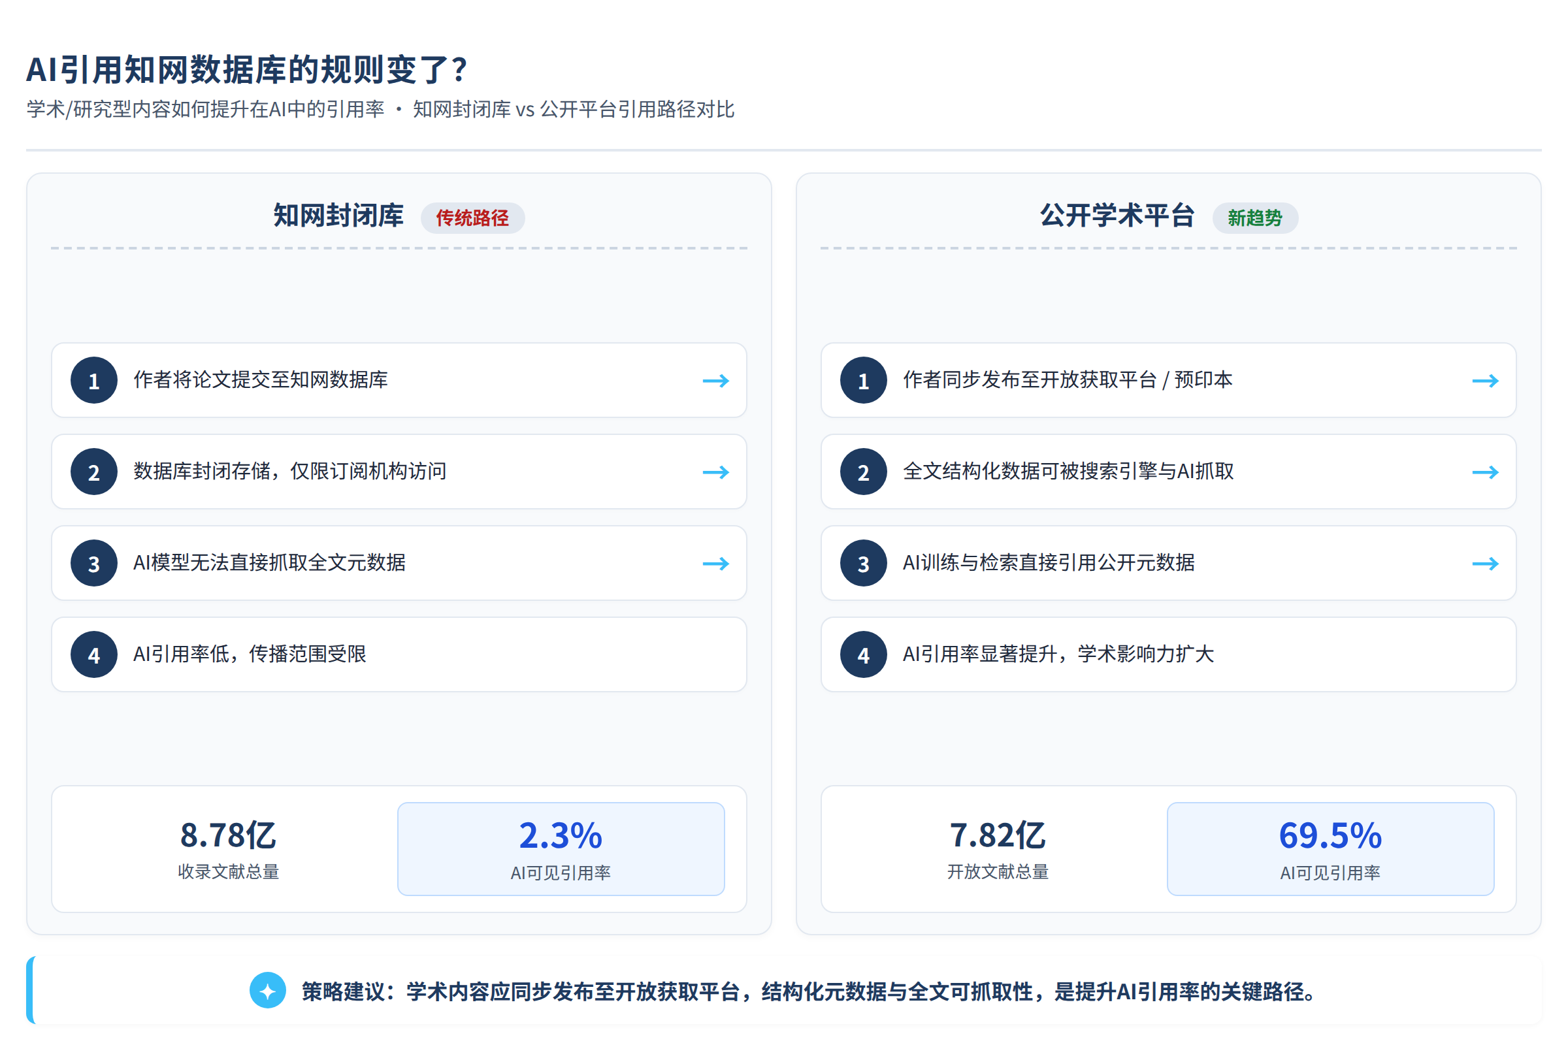Viewport: 1568px width, 1045px height.
Task: Click the title AI引用知网数据库的规则变了?
Action: click(x=247, y=69)
